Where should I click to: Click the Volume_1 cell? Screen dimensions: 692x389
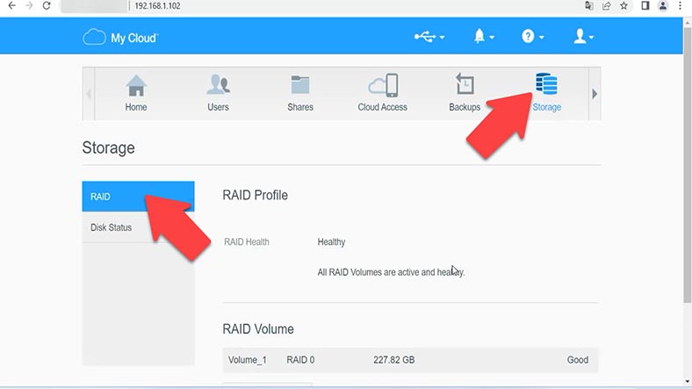click(247, 360)
